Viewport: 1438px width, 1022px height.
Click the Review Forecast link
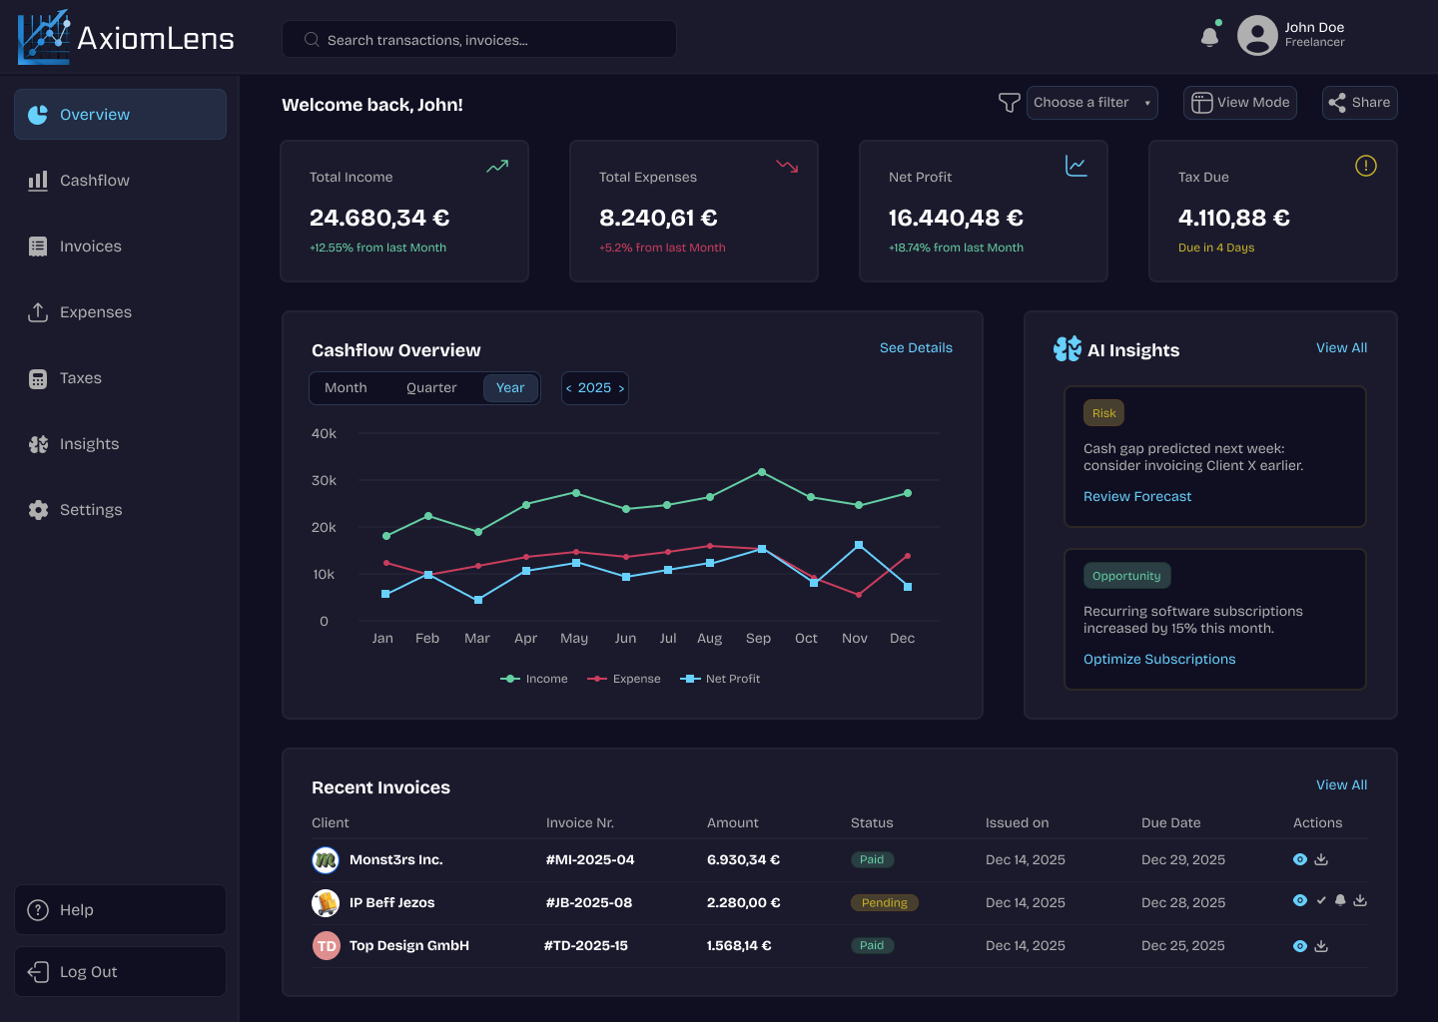tap(1137, 496)
